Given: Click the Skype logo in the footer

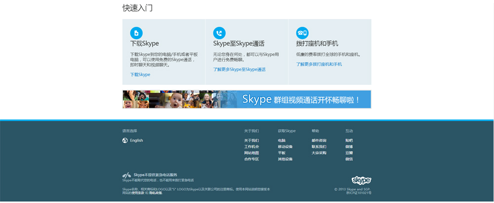Looking at the screenshot, I should pyautogui.click(x=362, y=180).
